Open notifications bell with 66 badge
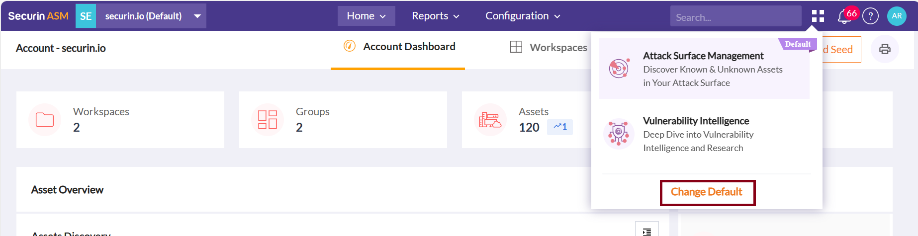 844,16
